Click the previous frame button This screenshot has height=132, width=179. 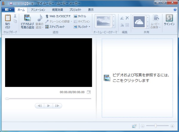point(39,106)
